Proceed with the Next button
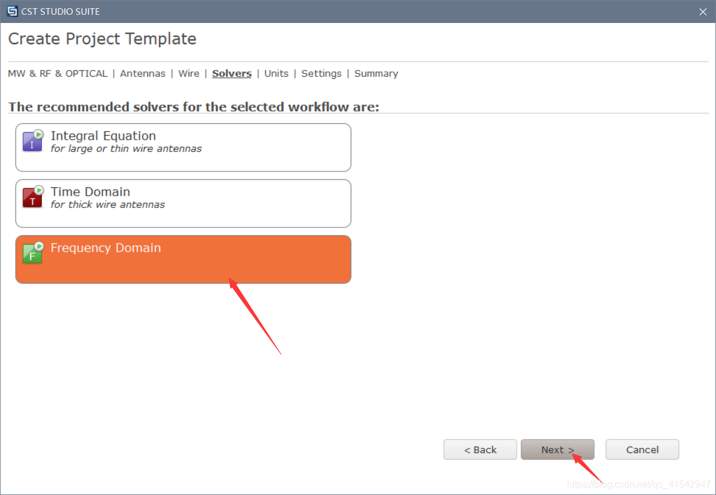 pos(557,450)
